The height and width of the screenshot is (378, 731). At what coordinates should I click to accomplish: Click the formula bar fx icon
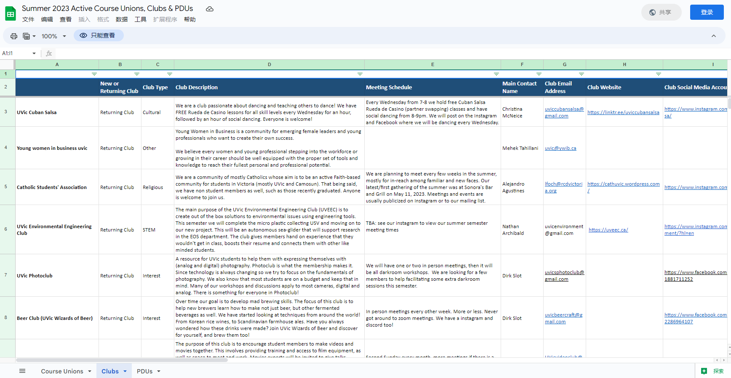pos(49,53)
